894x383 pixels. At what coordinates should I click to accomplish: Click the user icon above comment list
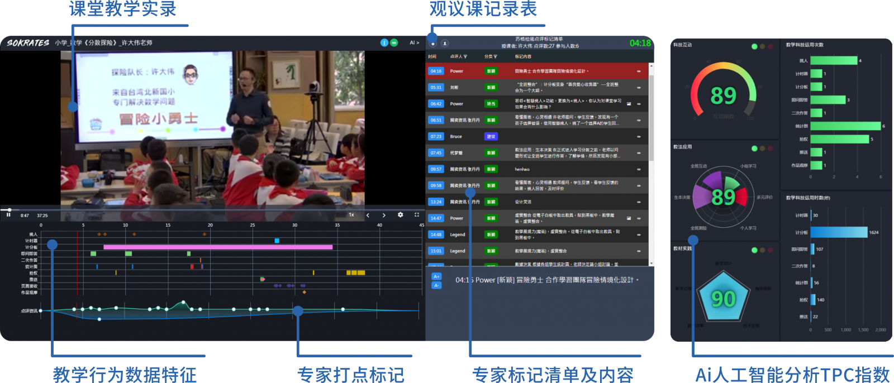[445, 43]
